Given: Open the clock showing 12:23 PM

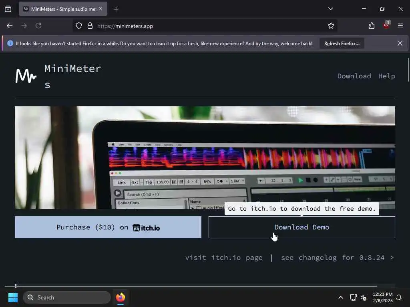Looking at the screenshot, I should pyautogui.click(x=382, y=297).
